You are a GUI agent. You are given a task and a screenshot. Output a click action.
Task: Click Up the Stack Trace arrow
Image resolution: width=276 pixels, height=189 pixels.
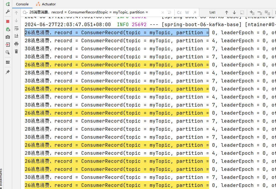point(16,13)
